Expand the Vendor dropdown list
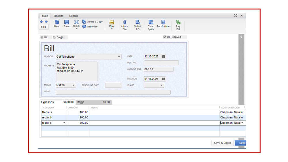Viewport: 288px width, 162px height. (119, 57)
